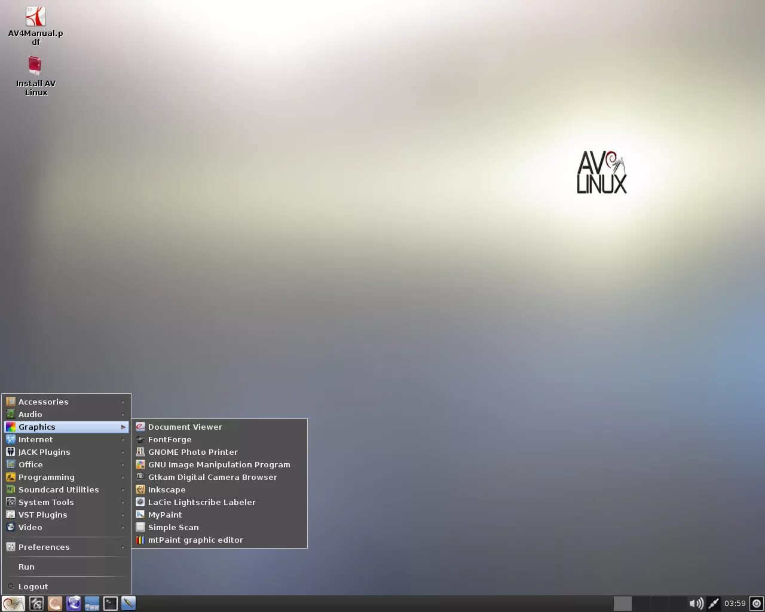Open the gear settings launcher in taskbar

(36, 604)
